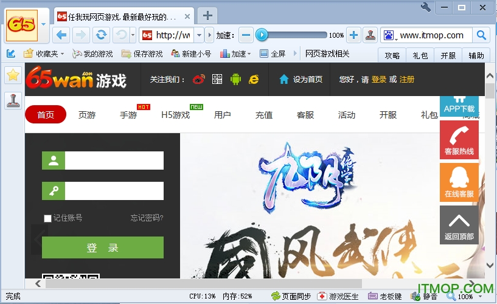The height and width of the screenshot is (304, 497).
Task: Expand the dropdown next to undo icon
Action: click(133, 35)
